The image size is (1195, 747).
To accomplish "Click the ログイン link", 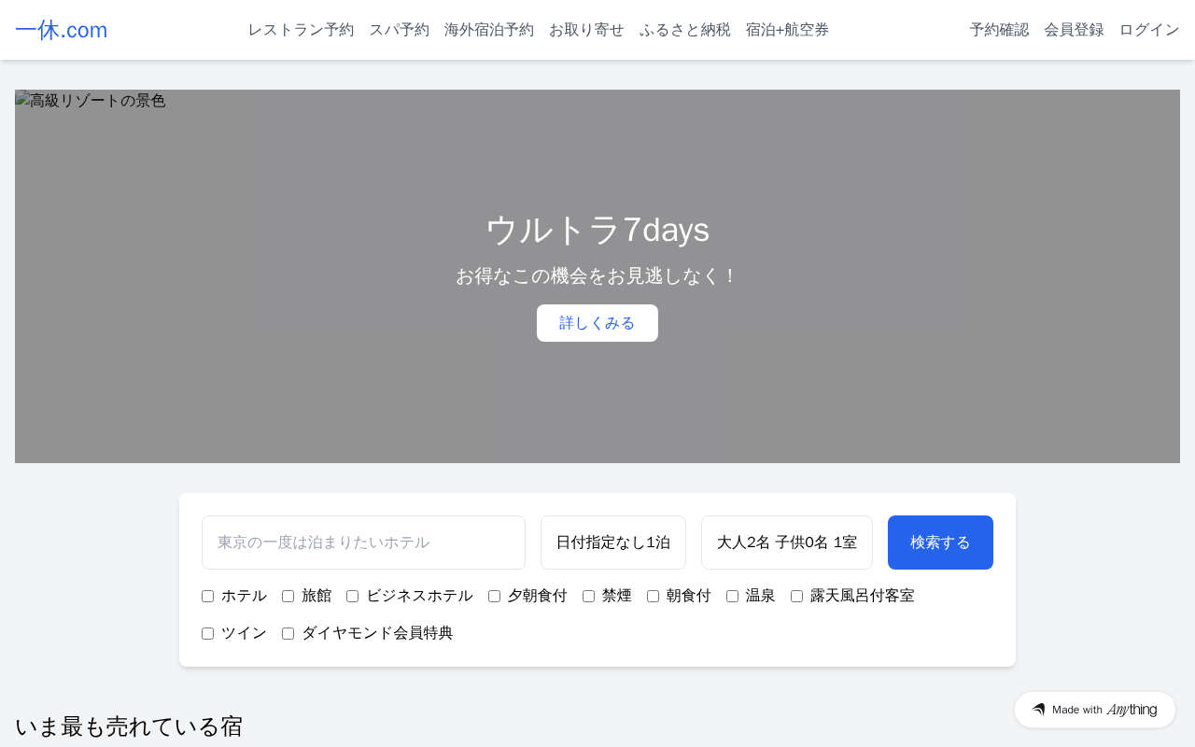I will (x=1149, y=30).
